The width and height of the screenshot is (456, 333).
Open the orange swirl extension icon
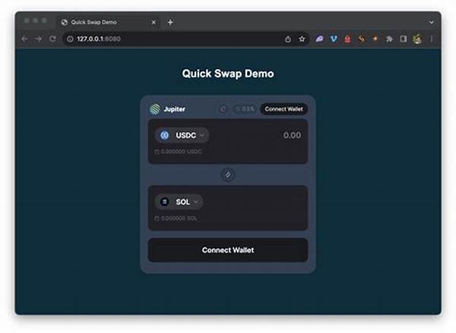click(x=361, y=39)
